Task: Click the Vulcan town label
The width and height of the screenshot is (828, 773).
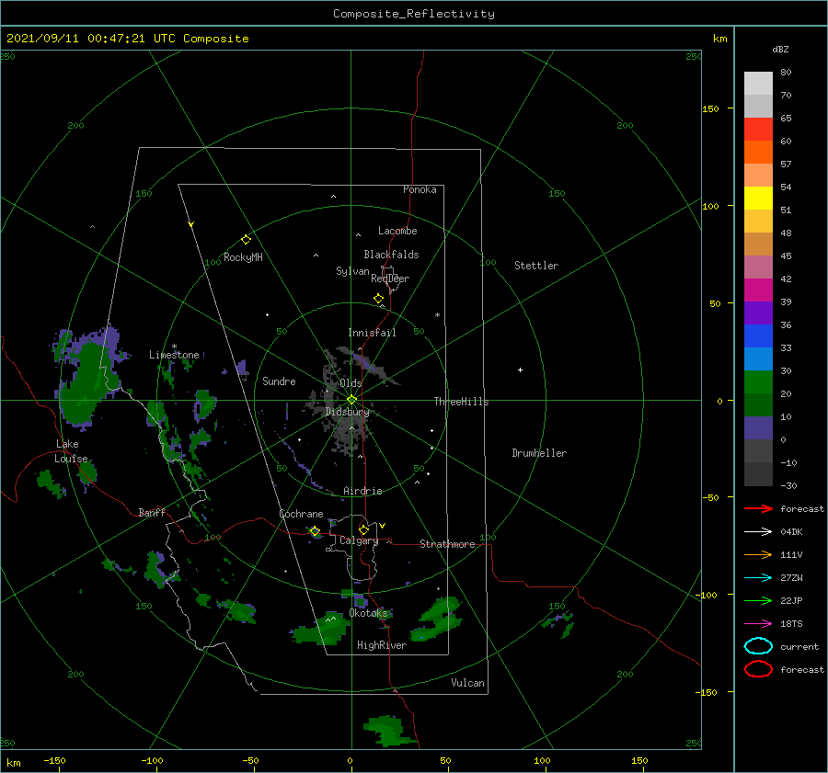Action: click(x=468, y=683)
